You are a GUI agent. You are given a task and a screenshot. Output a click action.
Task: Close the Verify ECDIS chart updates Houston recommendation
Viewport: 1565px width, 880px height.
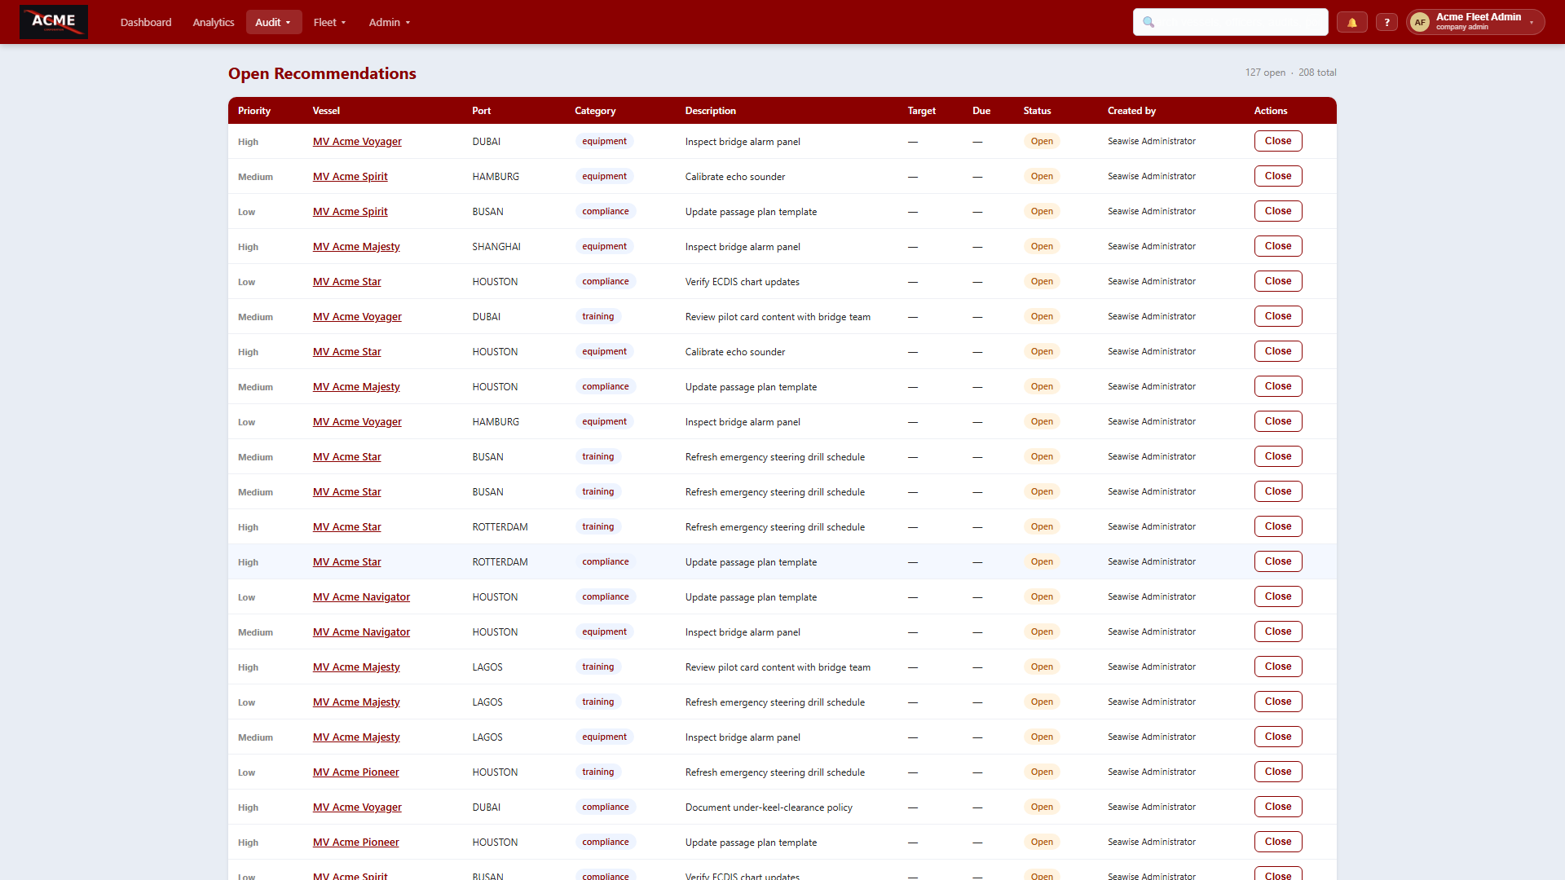[1278, 281]
